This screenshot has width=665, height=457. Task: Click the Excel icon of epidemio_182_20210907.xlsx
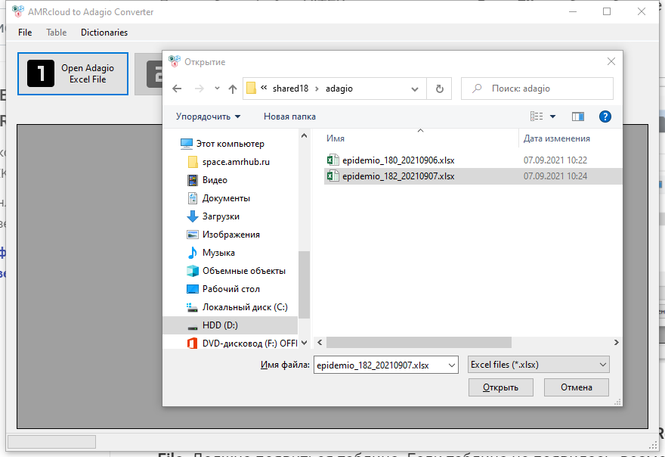pos(333,176)
